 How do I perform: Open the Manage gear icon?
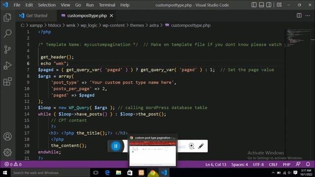[7, 152]
